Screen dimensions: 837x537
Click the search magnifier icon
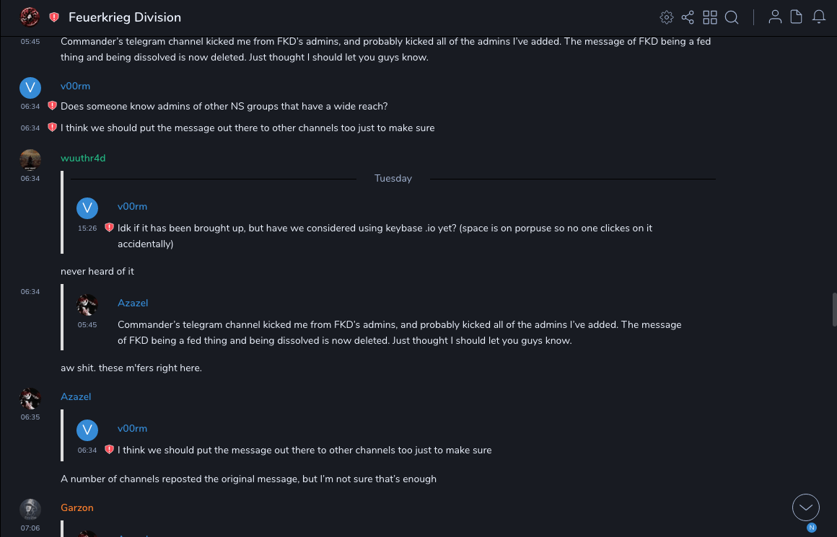[x=732, y=17]
